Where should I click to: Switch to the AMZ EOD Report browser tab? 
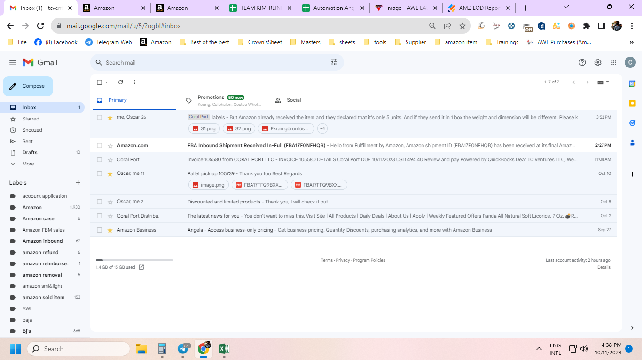[478, 8]
